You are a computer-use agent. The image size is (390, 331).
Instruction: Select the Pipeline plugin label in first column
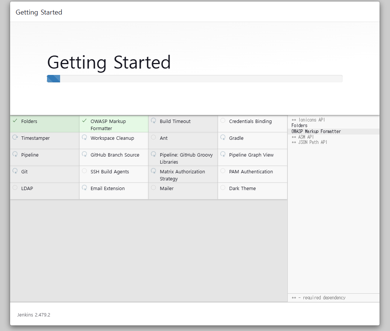pyautogui.click(x=30, y=155)
